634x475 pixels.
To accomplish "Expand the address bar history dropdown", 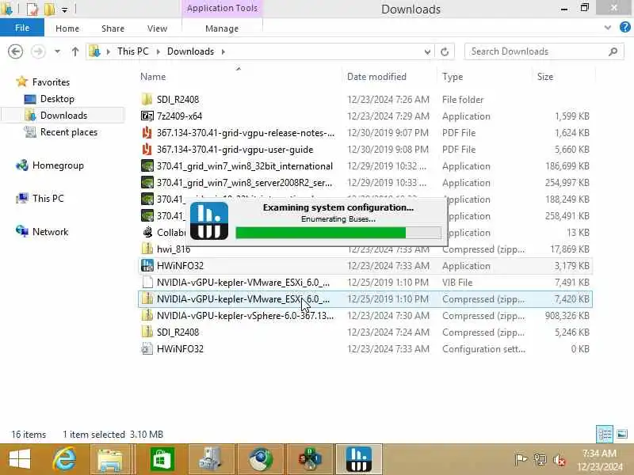I will (x=427, y=51).
